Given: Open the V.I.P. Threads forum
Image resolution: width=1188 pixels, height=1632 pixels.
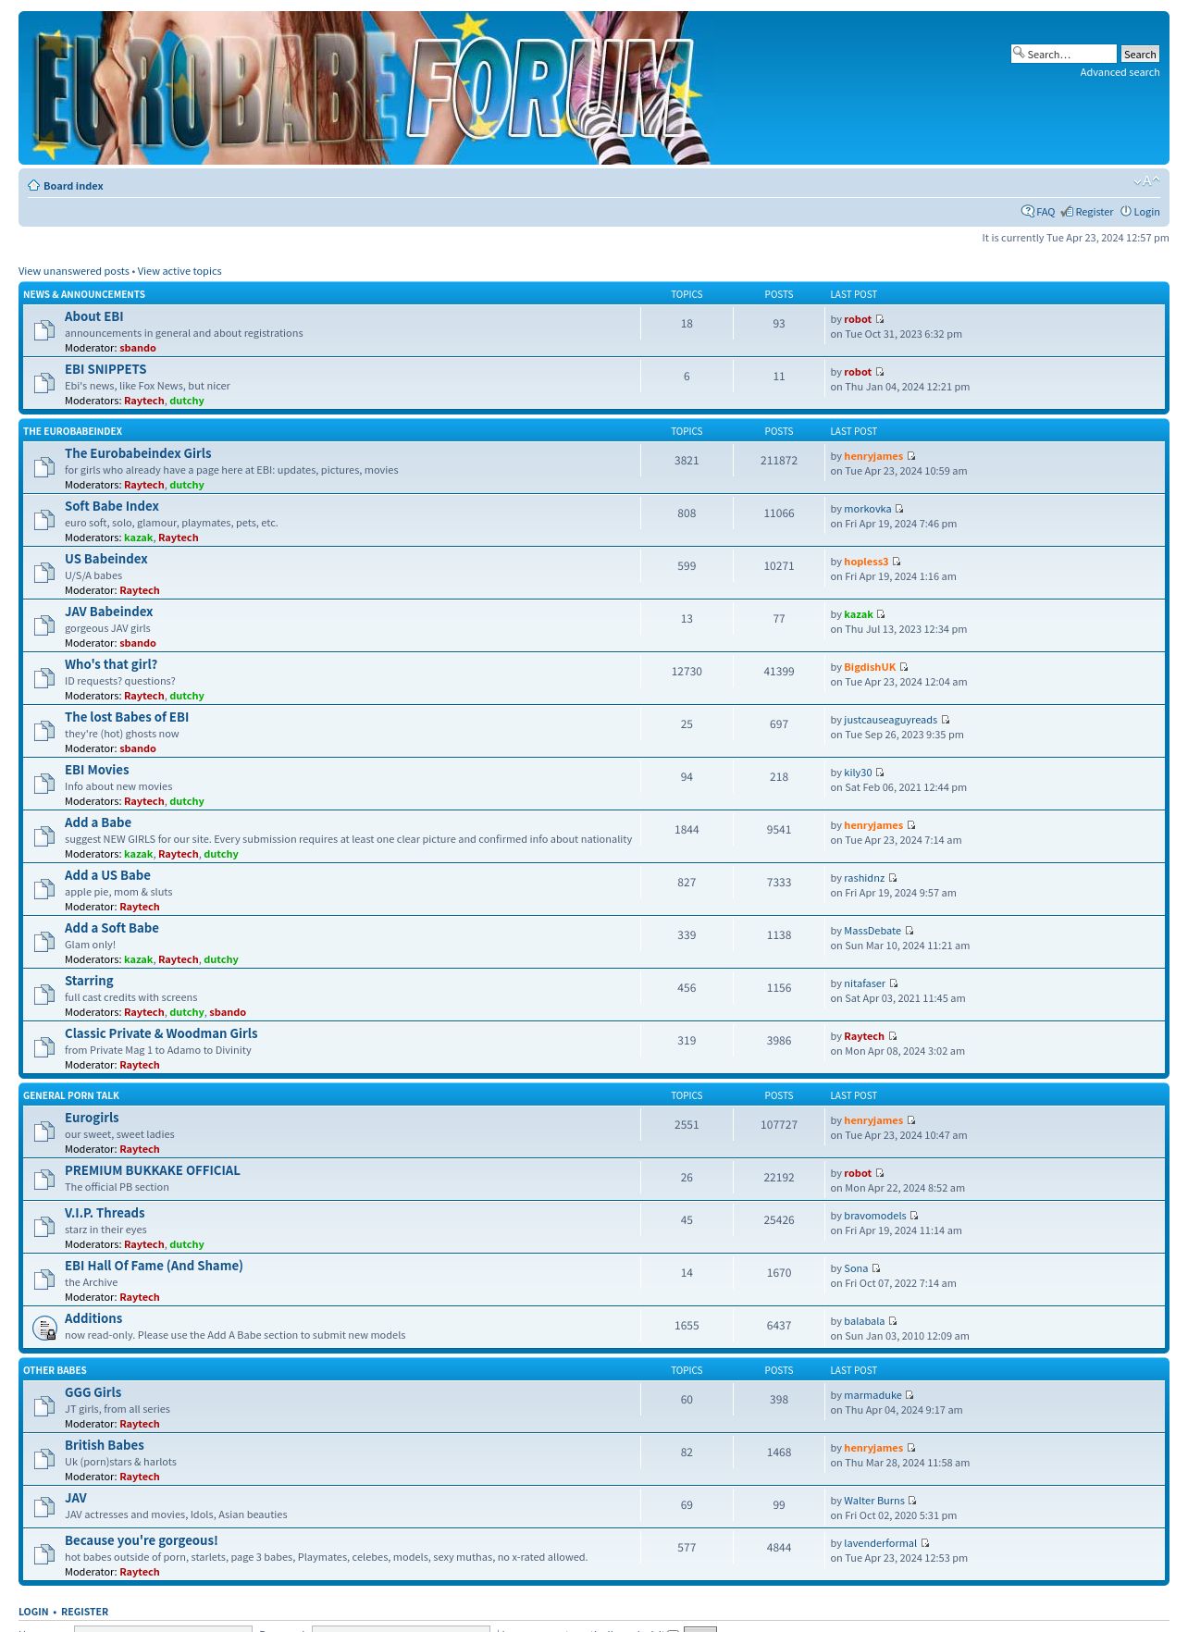Looking at the screenshot, I should click(105, 1213).
